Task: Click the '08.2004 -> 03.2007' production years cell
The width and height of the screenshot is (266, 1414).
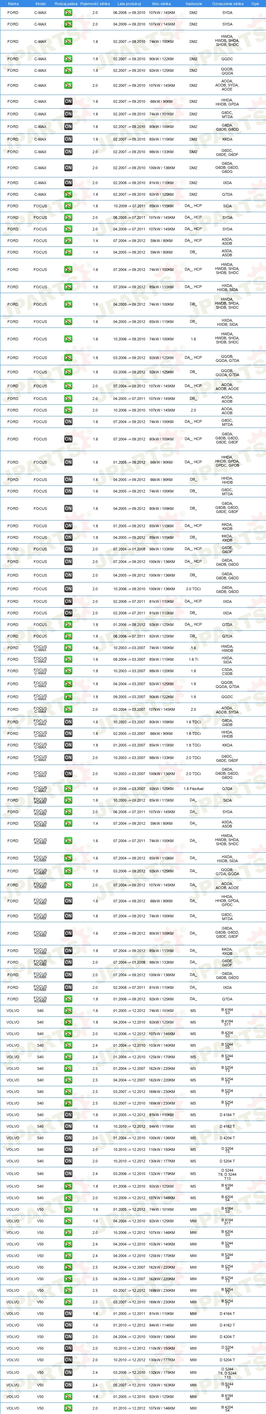Action: coord(130,659)
